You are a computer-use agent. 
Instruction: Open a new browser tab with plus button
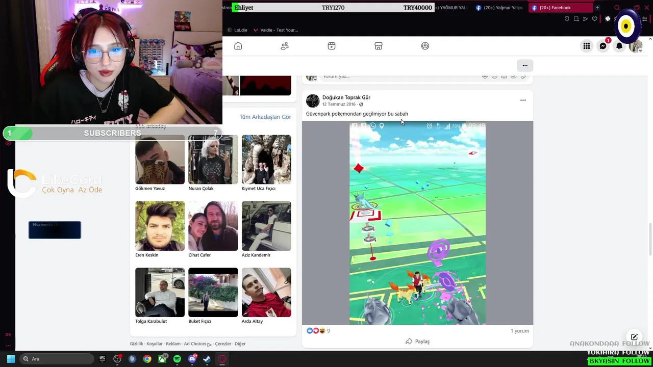(597, 8)
